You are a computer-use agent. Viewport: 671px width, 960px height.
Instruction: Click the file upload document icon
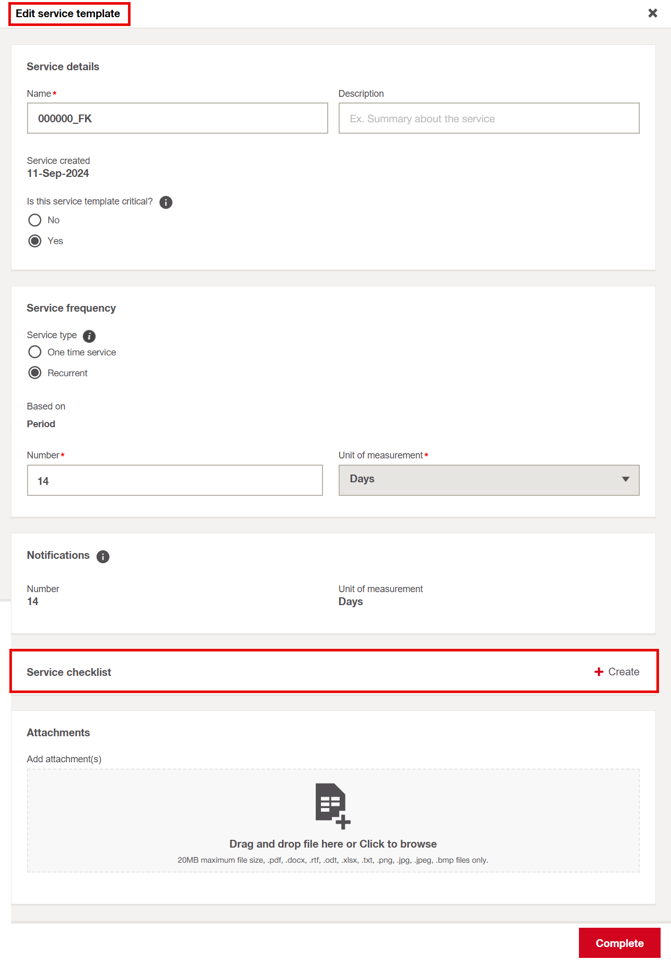click(332, 805)
